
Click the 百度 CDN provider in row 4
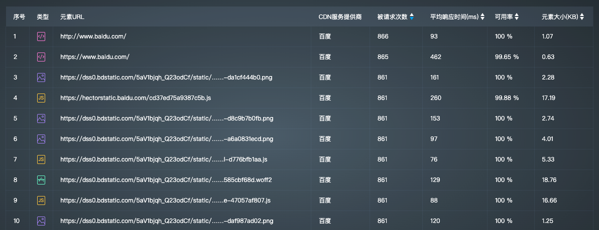(x=325, y=98)
